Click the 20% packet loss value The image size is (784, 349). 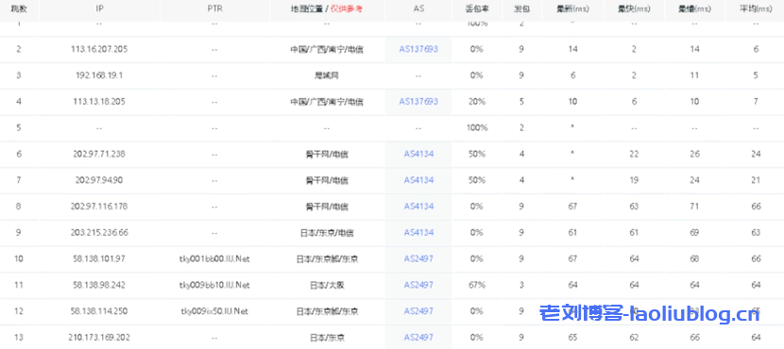[x=476, y=101]
